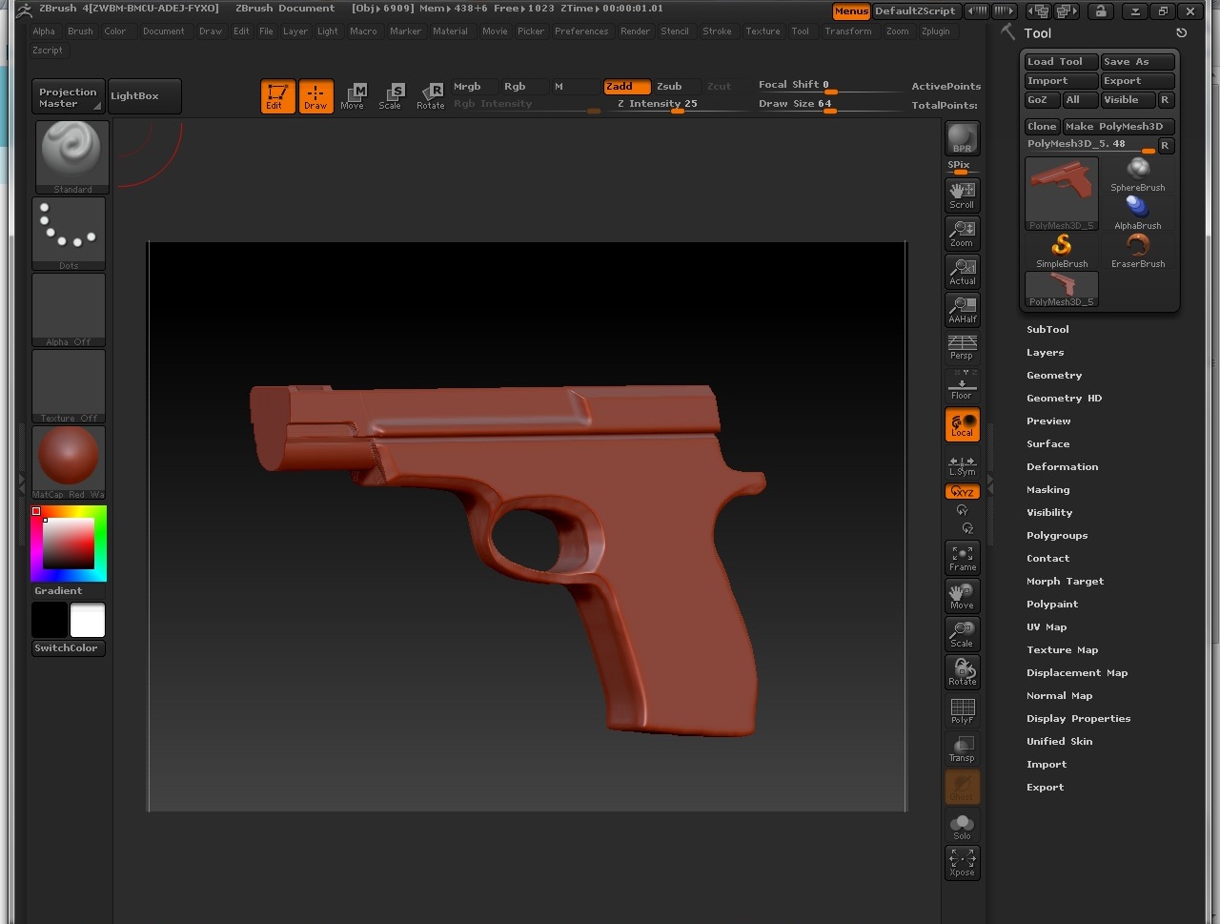
Task: Toggle Persp perspective view
Action: (x=962, y=348)
